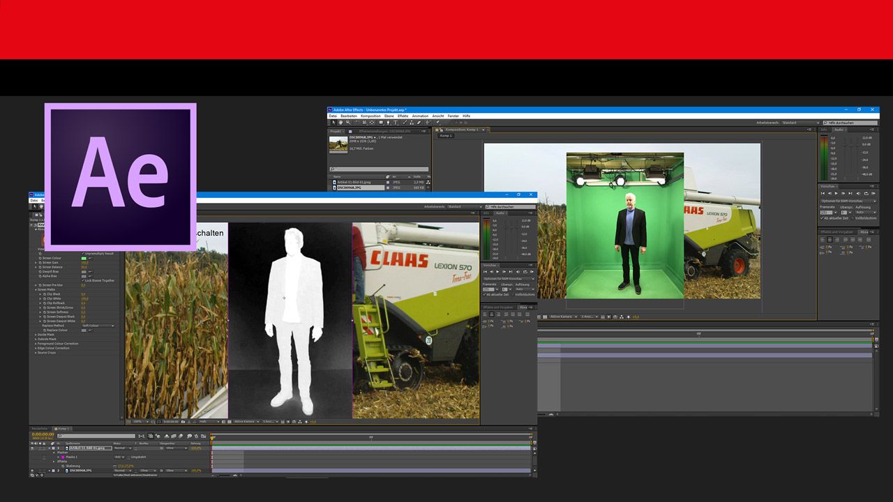893x502 pixels.
Task: Switch to the Komp 1 timeline tab
Action: pyautogui.click(x=62, y=427)
